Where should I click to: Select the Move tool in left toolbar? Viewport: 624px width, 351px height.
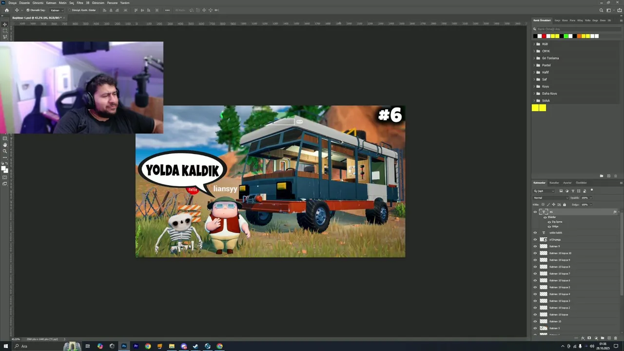(5, 24)
